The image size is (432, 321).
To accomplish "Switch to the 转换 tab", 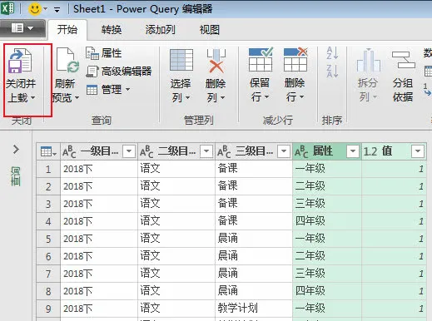I will [112, 30].
